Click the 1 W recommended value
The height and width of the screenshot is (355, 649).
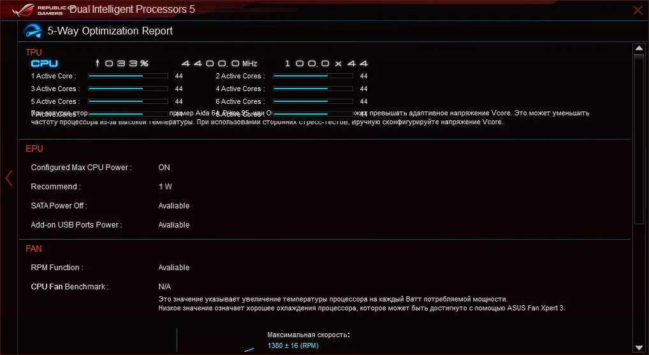pos(165,187)
